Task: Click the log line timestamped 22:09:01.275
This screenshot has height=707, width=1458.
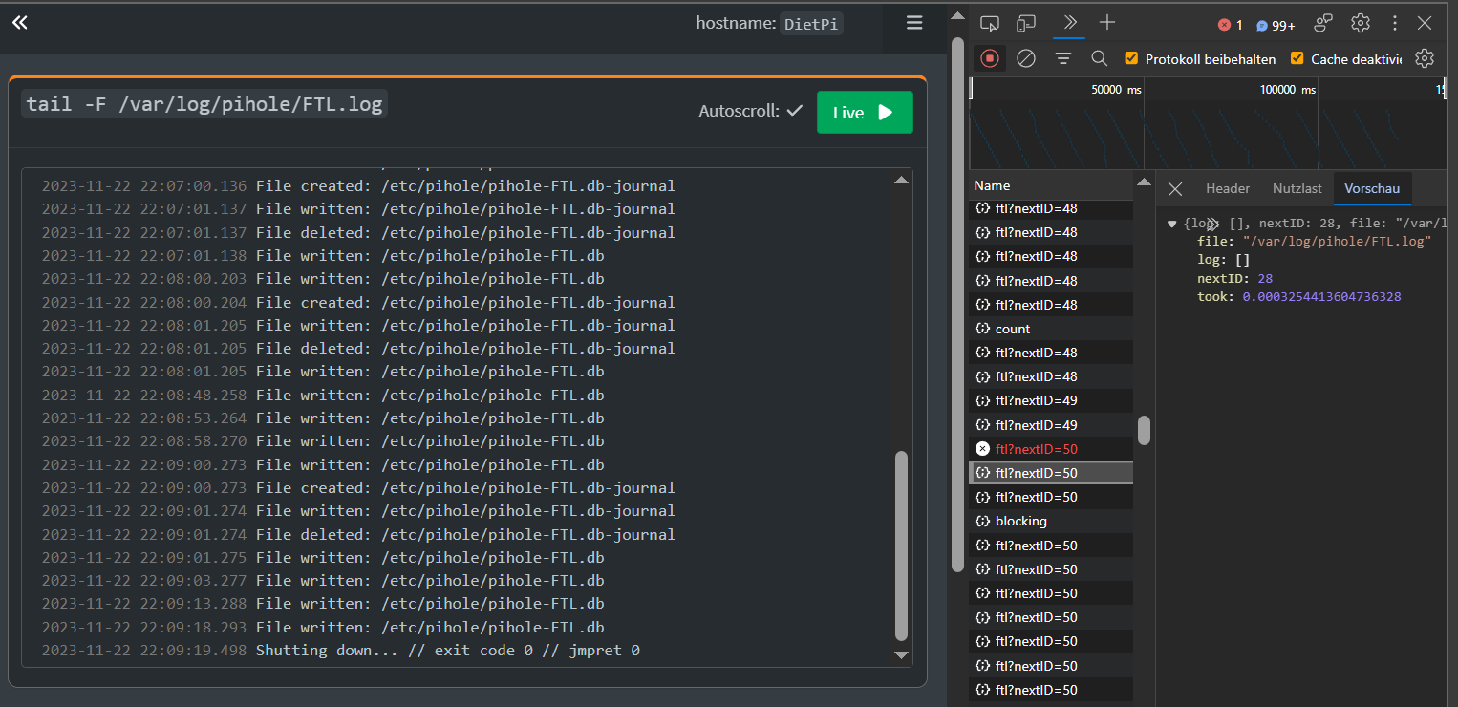Action: (323, 558)
